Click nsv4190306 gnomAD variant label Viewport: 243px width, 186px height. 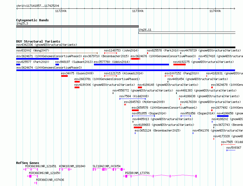point(105,85)
